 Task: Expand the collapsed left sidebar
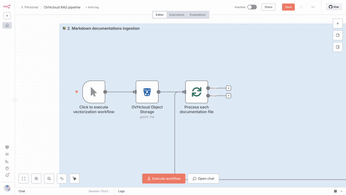[x=15, y=100]
